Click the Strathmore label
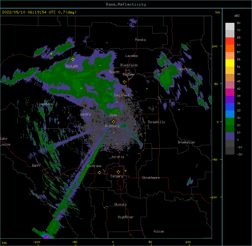 tap(151, 178)
